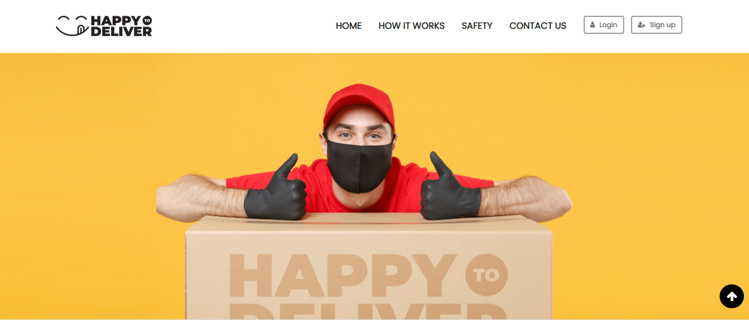Open the CONTACT US page
This screenshot has height=320, width=749.
click(x=538, y=26)
